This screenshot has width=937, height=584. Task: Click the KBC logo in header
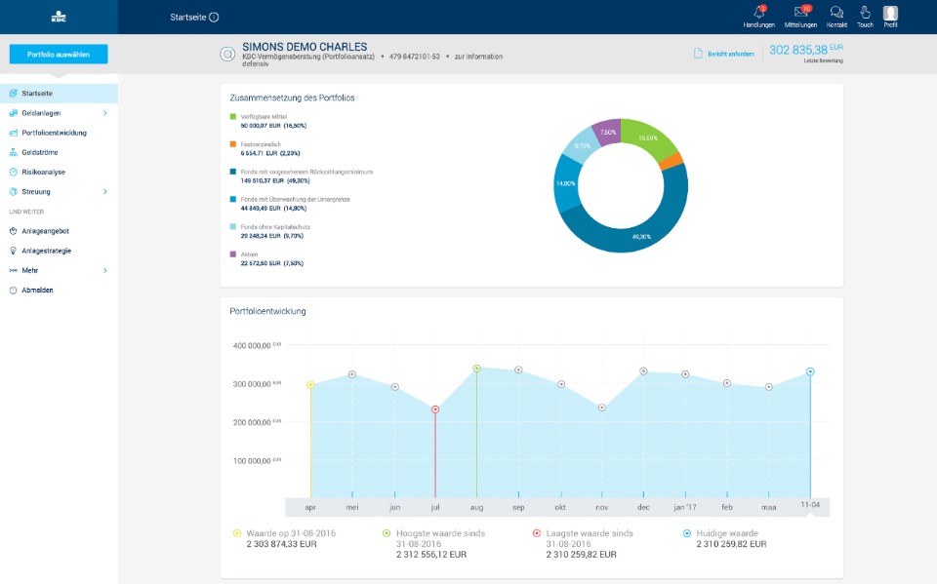click(x=59, y=17)
